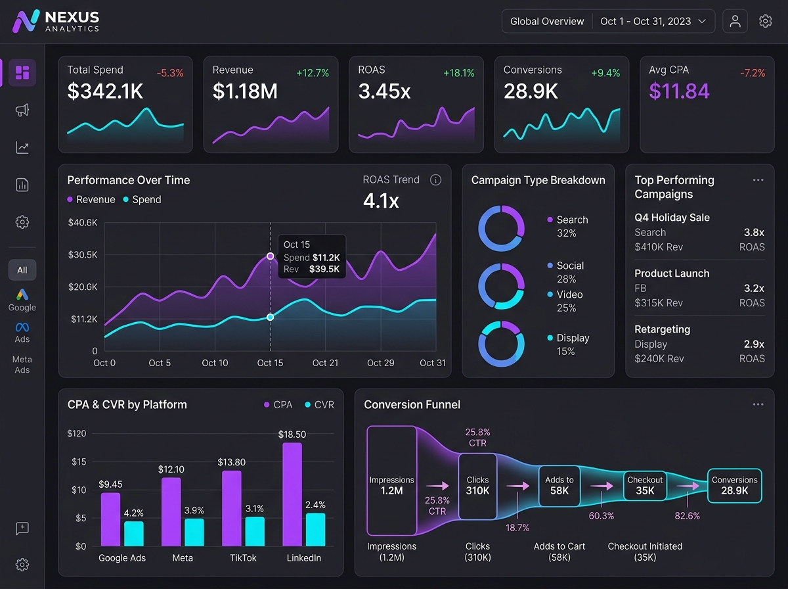Open the bottom sidebar settings gear
Viewport: 788px width, 589px height.
(22, 565)
